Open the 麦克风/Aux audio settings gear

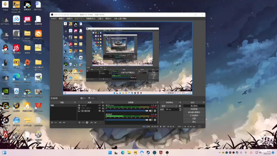pos(155,111)
